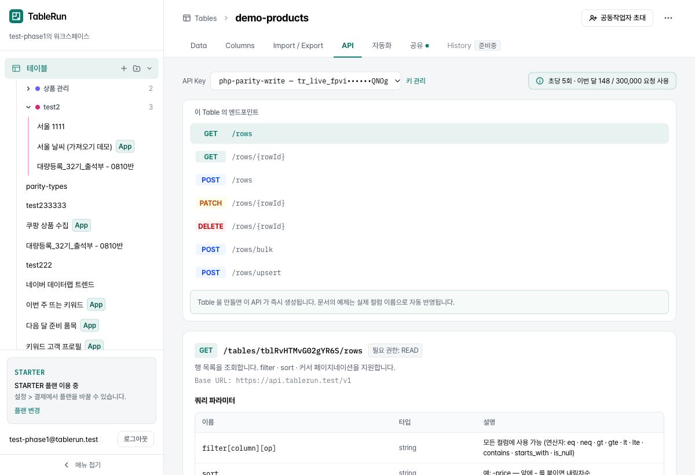Select the test233333 table
695x475 pixels.
(x=46, y=205)
